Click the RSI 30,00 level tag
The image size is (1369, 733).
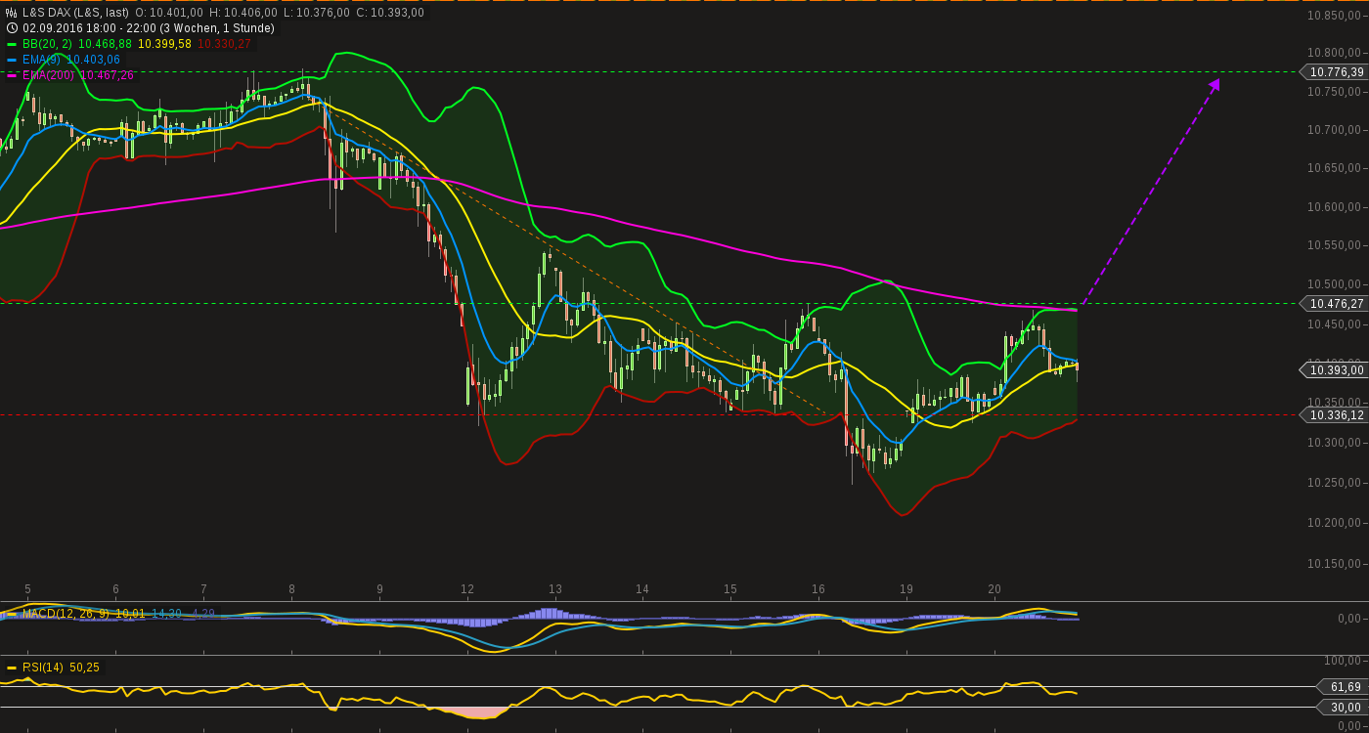[1345, 708]
